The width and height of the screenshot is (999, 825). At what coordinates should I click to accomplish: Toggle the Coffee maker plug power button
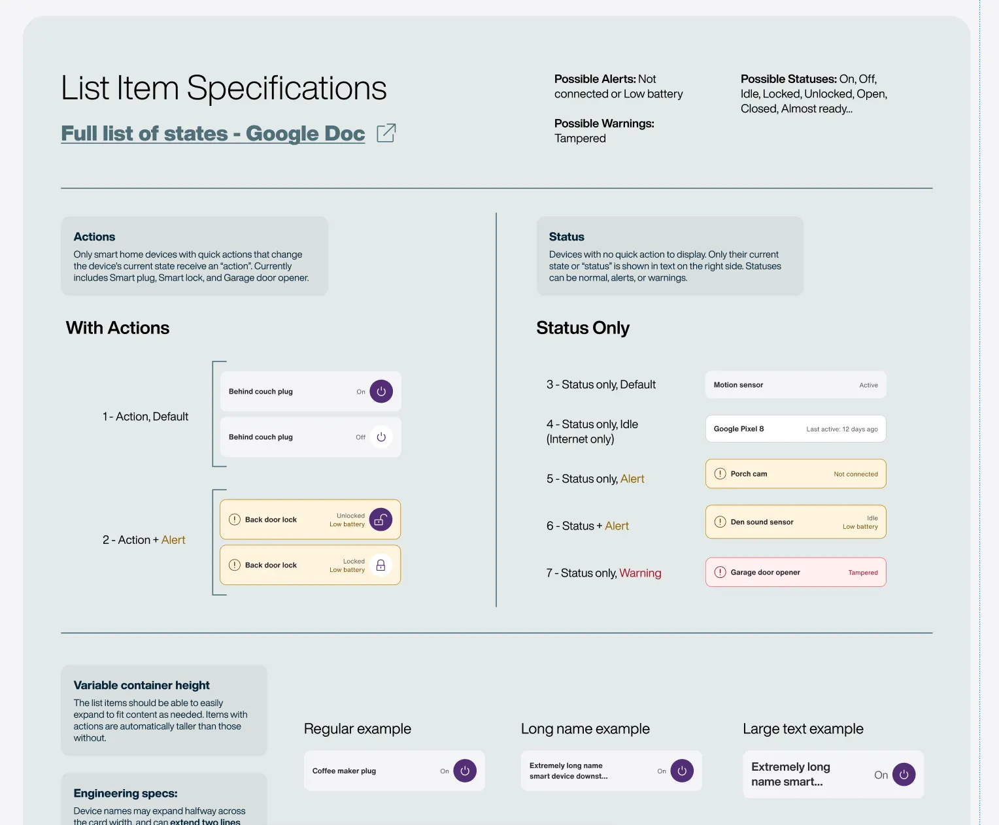click(x=464, y=771)
